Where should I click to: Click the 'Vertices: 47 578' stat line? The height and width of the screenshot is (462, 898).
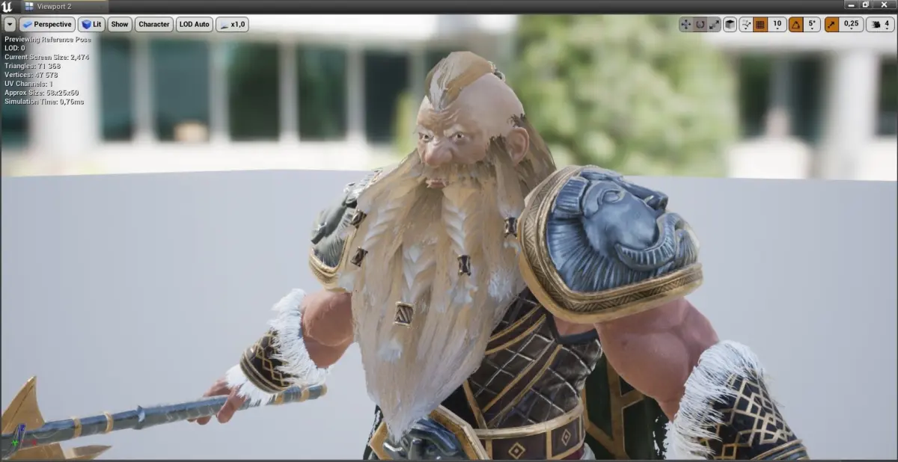click(31, 75)
